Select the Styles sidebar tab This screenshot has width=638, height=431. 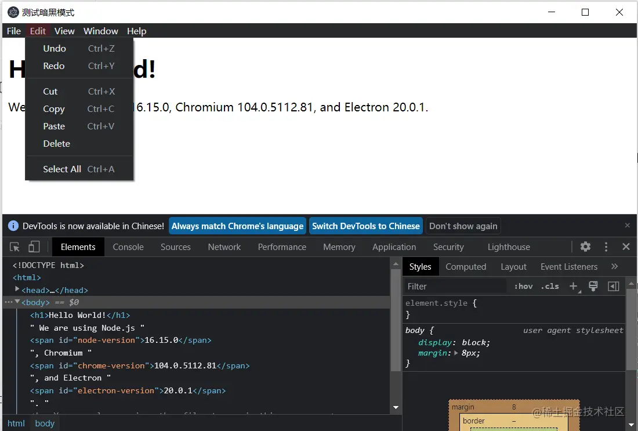click(x=420, y=267)
